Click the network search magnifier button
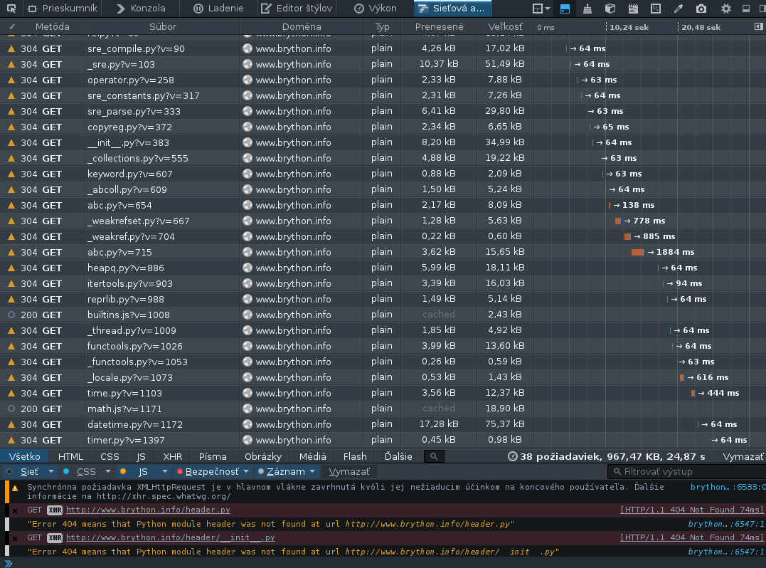Screen dimensions: 766x568 434,456
